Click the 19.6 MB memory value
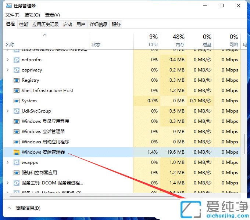 pos(176,152)
